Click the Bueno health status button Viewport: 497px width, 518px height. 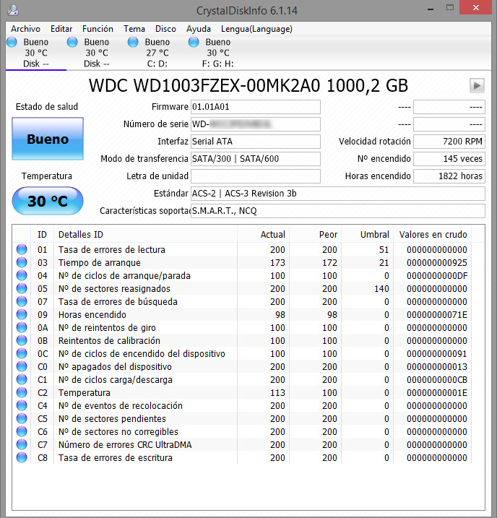pos(48,139)
